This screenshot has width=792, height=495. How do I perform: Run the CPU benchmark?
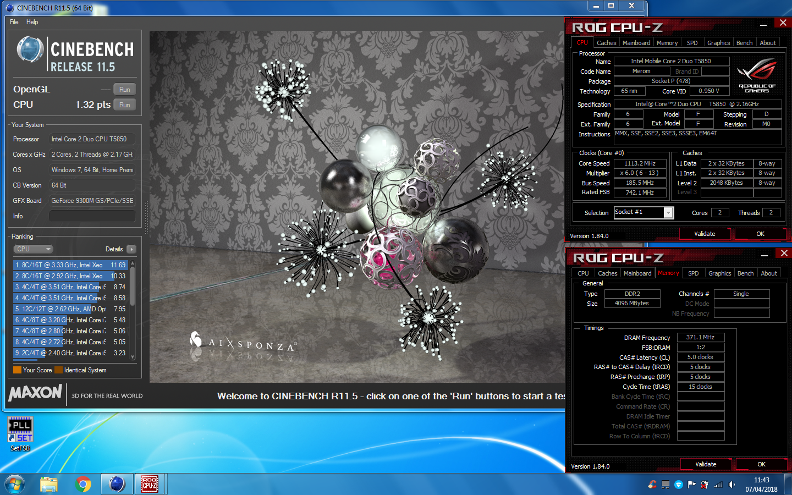pyautogui.click(x=125, y=105)
